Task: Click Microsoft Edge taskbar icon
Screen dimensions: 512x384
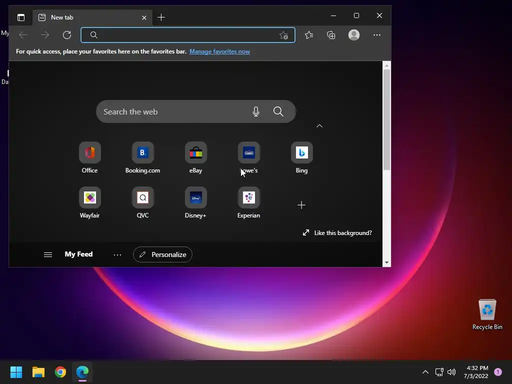Action: pos(82,372)
